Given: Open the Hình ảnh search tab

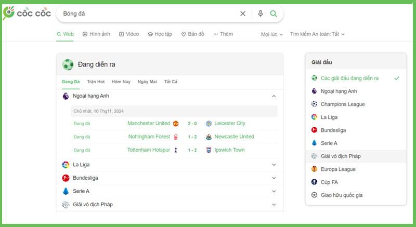Looking at the screenshot, I should click(x=96, y=34).
